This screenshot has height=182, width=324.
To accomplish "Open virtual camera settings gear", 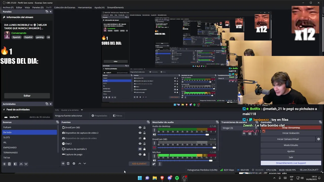I will pyautogui.click(x=319, y=139).
